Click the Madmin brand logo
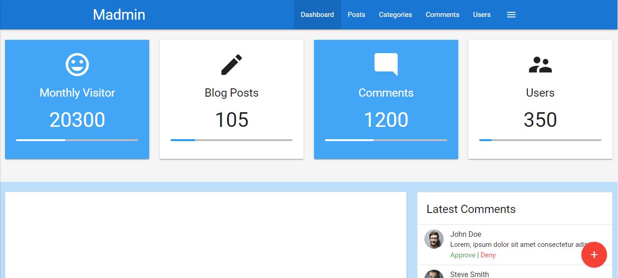Screen dimensions: 618x278 [x=119, y=15]
